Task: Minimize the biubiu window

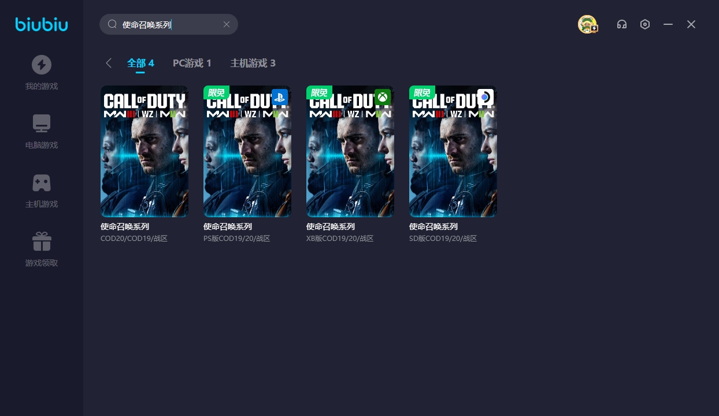Action: (x=668, y=24)
